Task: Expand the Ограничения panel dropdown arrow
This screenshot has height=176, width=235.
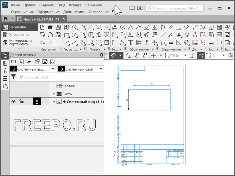Action: [185, 49]
